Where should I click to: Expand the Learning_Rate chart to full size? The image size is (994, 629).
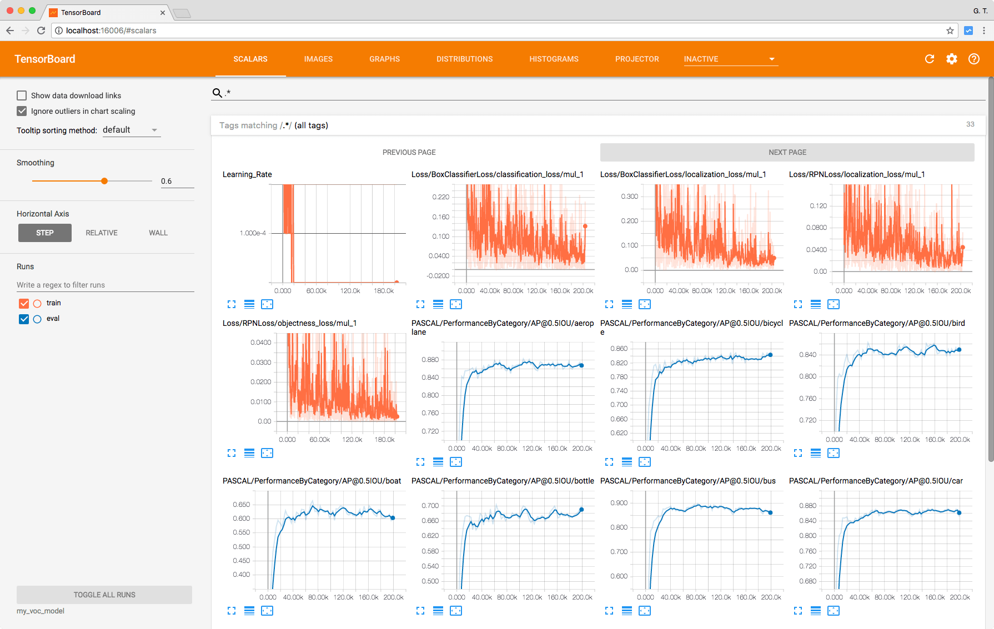[x=232, y=304]
